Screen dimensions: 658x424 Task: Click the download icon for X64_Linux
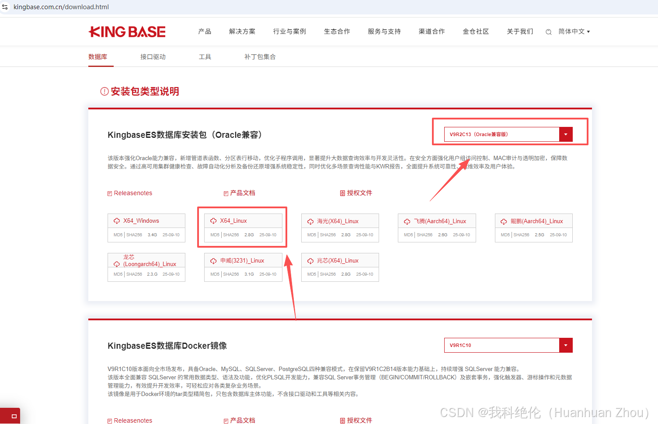click(x=213, y=221)
